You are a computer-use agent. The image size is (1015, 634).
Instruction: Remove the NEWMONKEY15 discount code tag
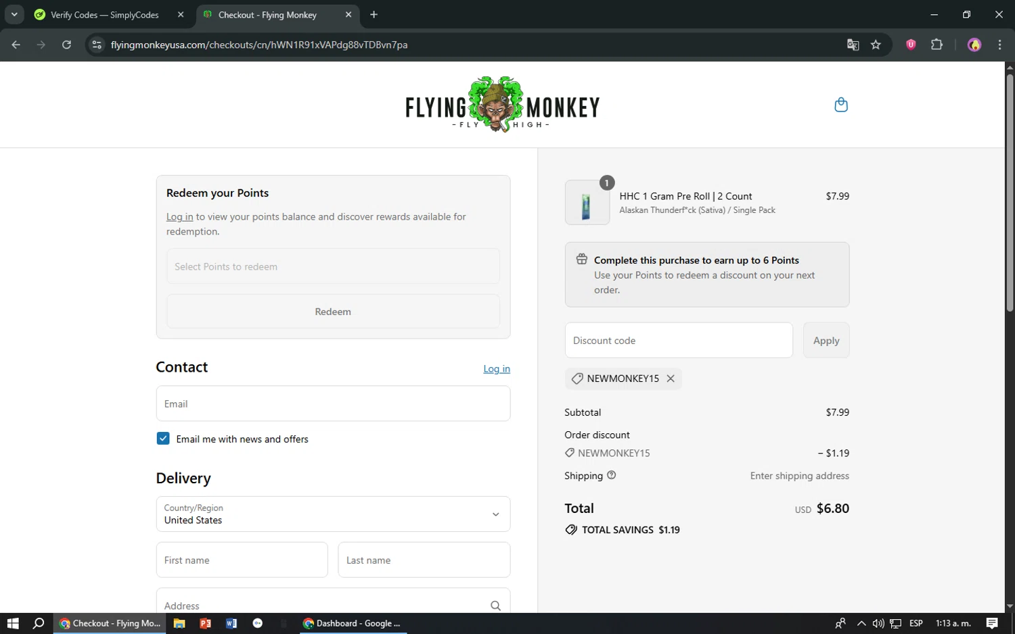point(671,379)
